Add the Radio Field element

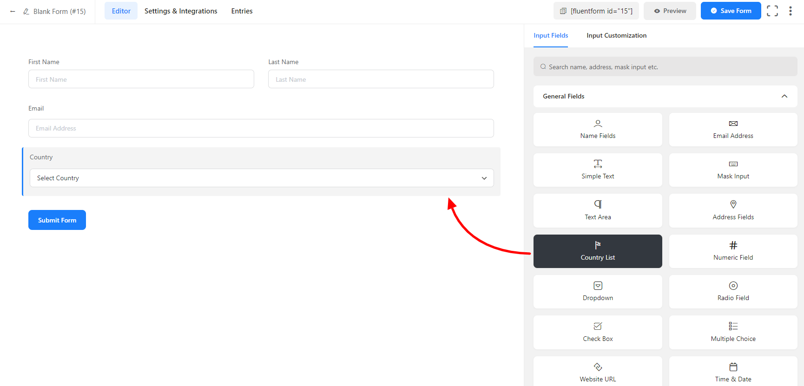coord(733,292)
